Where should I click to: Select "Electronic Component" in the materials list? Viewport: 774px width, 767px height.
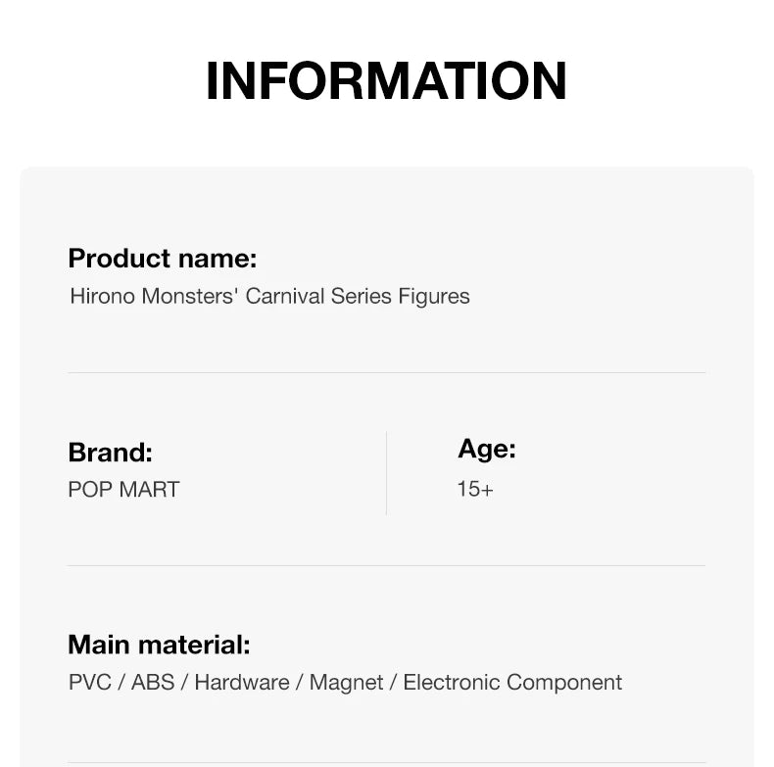pyautogui.click(x=512, y=682)
